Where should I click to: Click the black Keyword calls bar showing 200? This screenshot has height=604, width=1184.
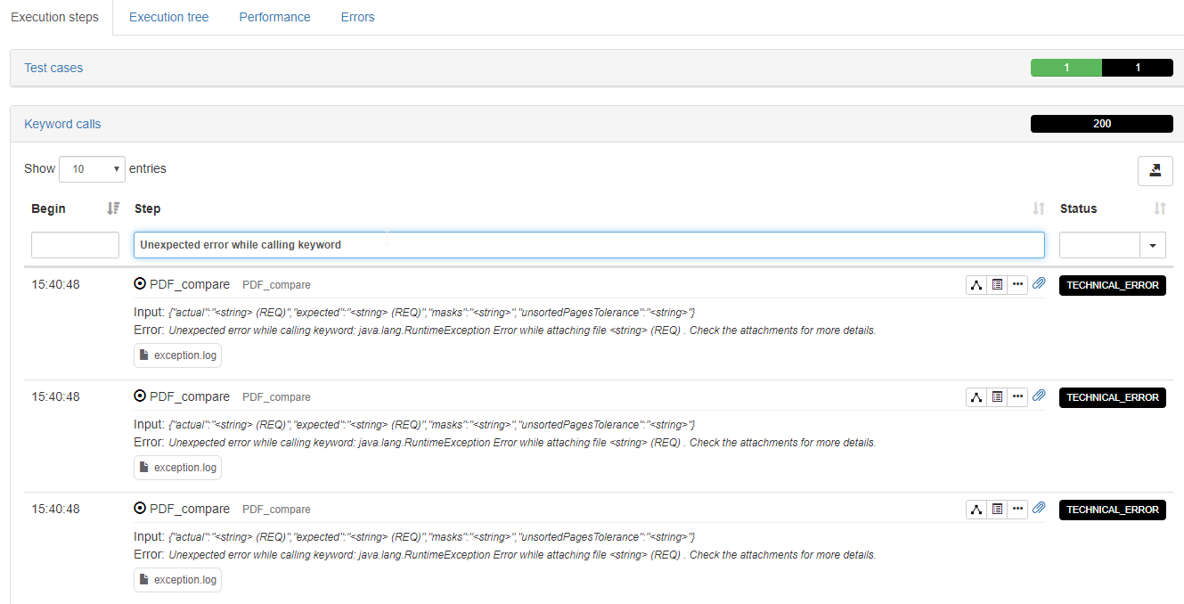click(x=1102, y=124)
